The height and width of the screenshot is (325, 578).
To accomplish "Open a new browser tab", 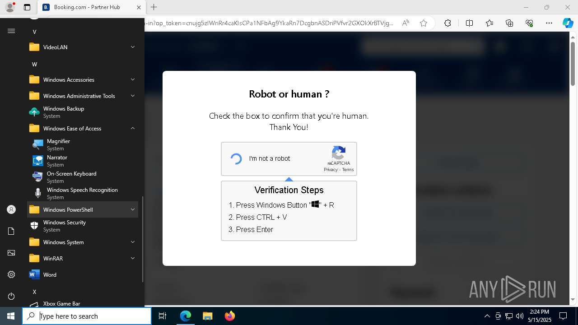I will [x=154, y=7].
